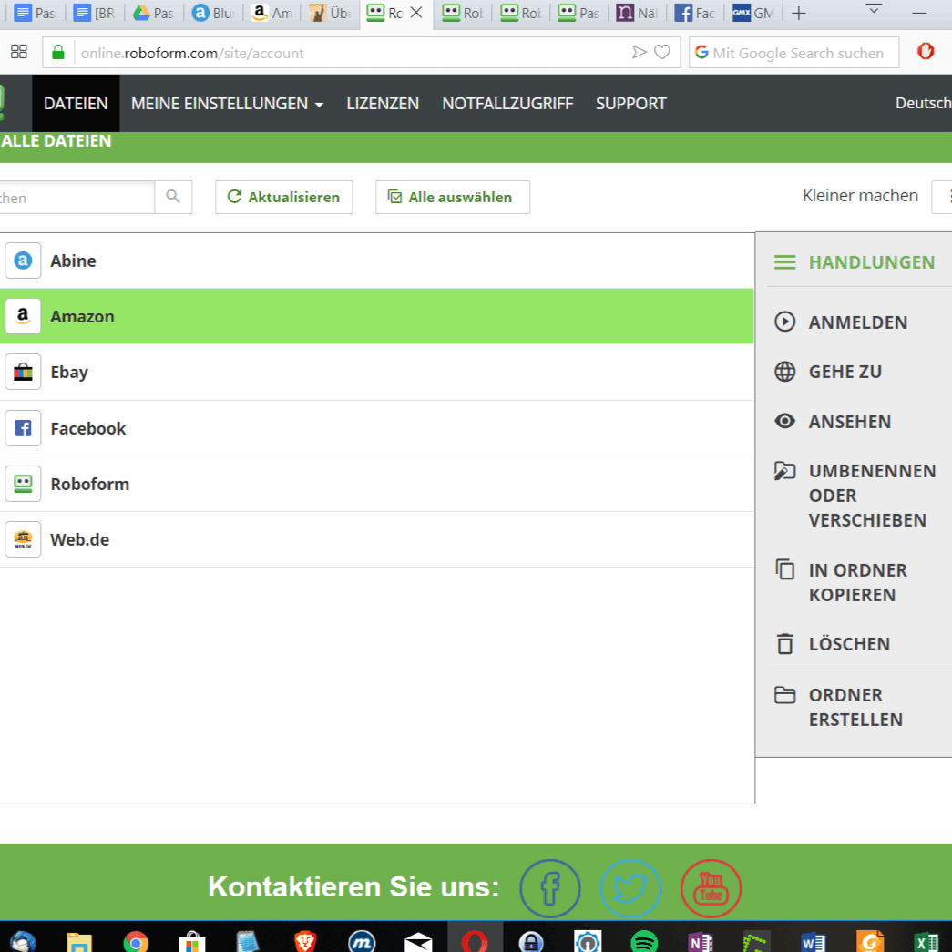Click ANSEHEN to view the login
The image size is (952, 952).
(x=833, y=422)
